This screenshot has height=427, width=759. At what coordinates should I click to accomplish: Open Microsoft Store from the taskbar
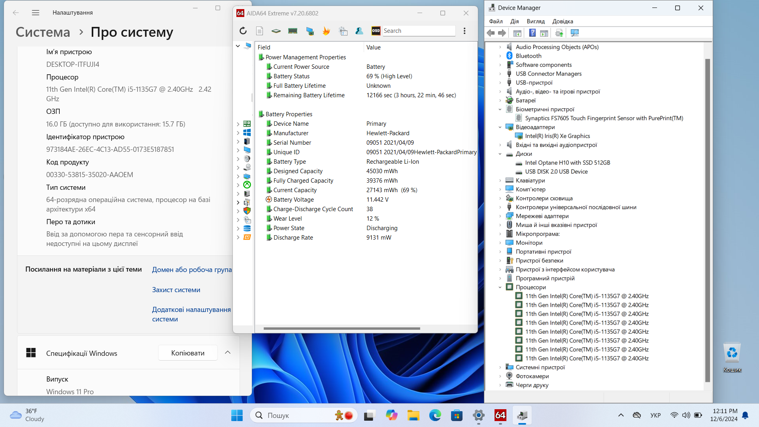click(x=457, y=415)
